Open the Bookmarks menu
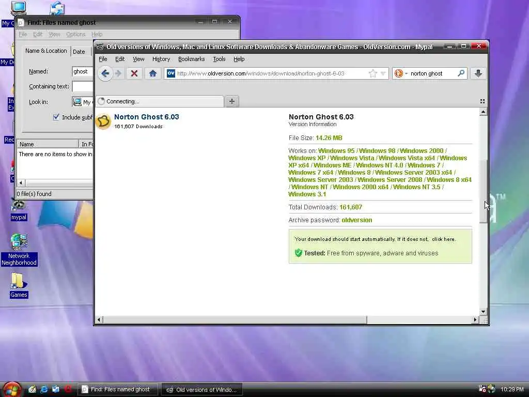 (191, 59)
